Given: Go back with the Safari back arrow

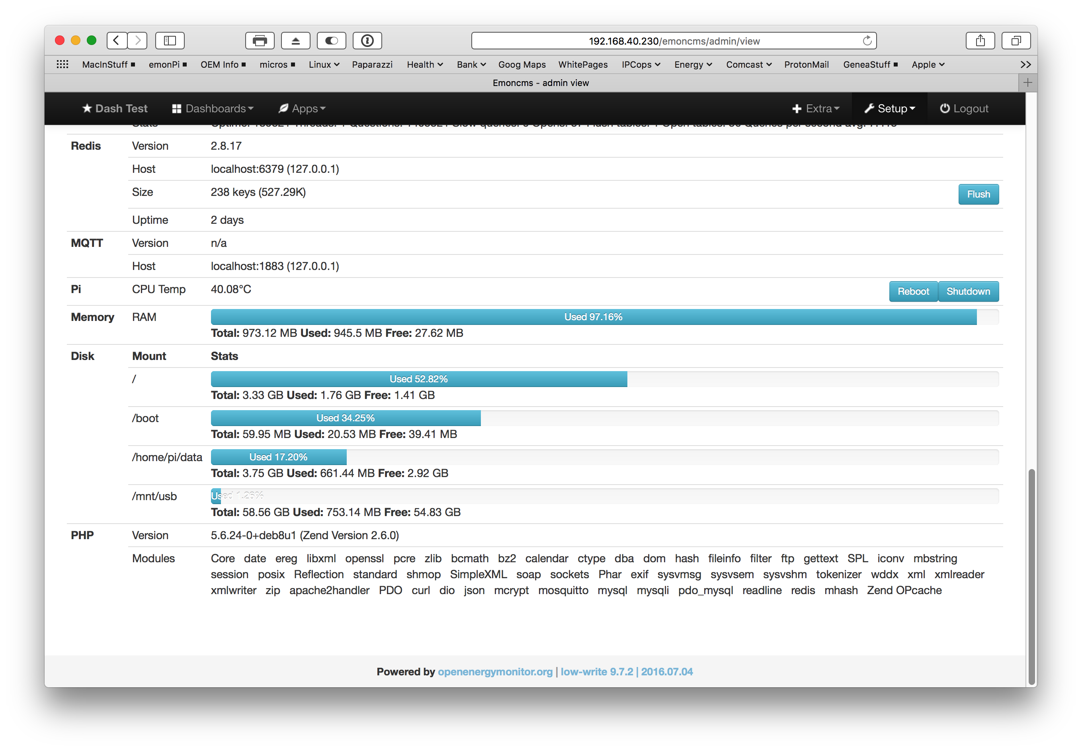Looking at the screenshot, I should [117, 41].
